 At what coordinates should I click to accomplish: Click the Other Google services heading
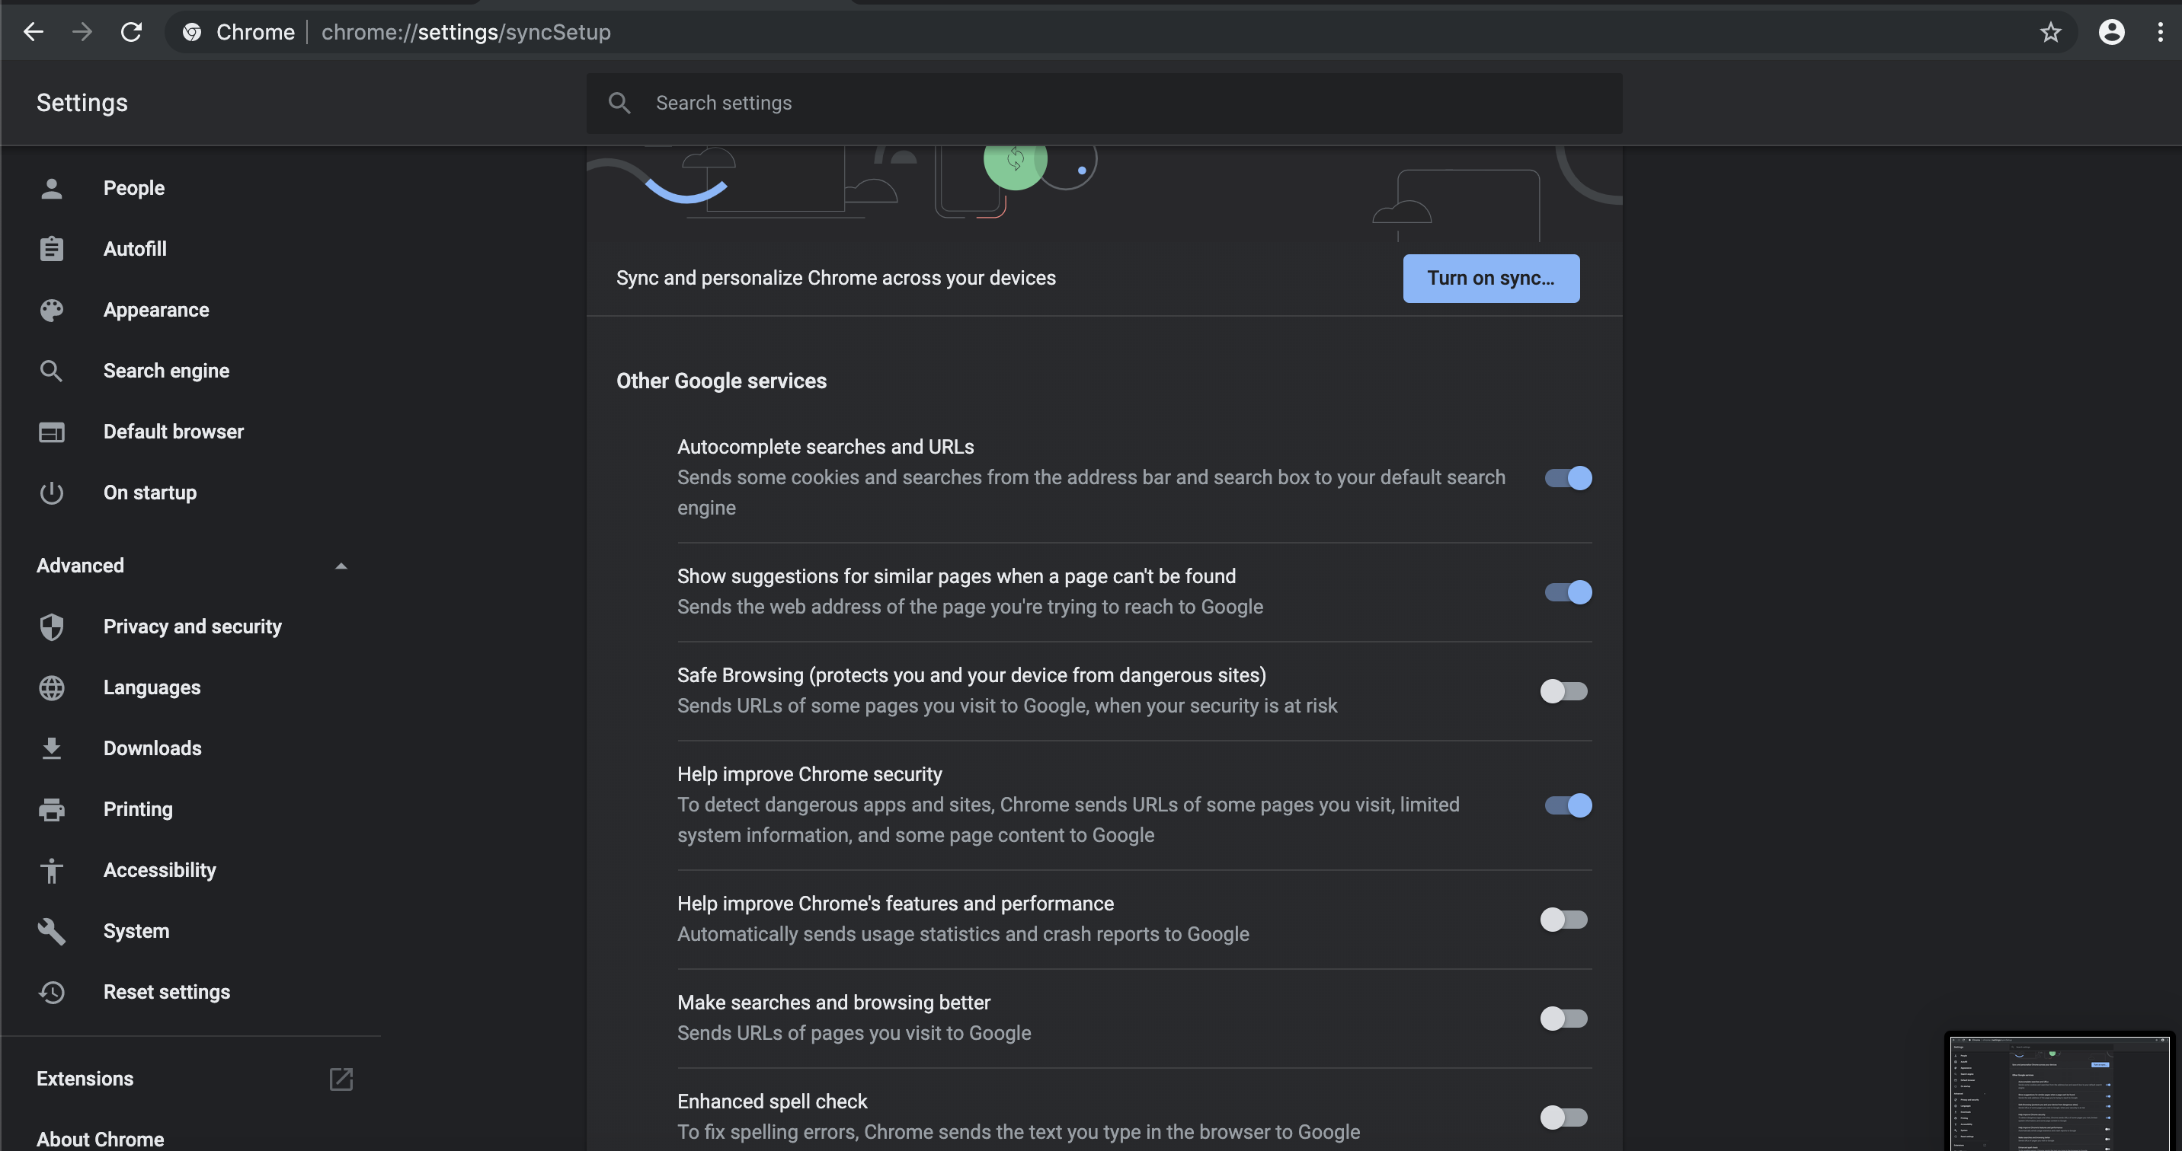[x=721, y=381]
